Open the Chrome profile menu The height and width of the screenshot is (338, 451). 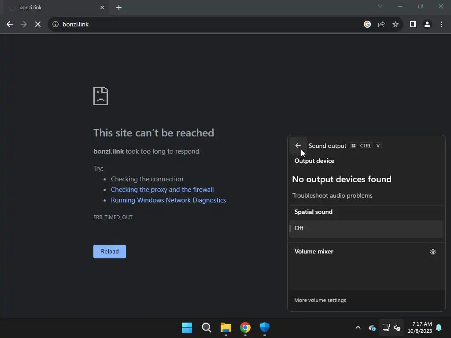(x=427, y=25)
